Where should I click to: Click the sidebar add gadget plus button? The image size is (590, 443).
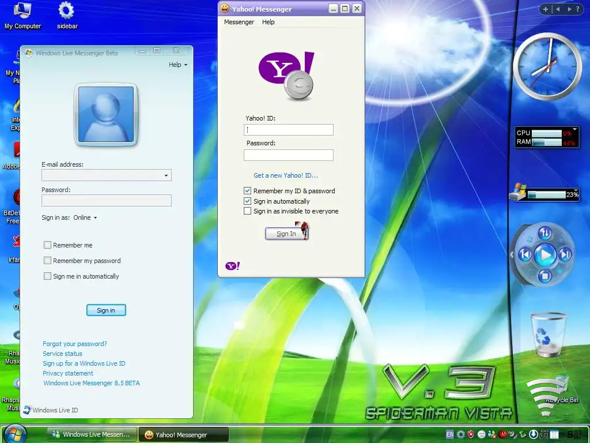[545, 9]
